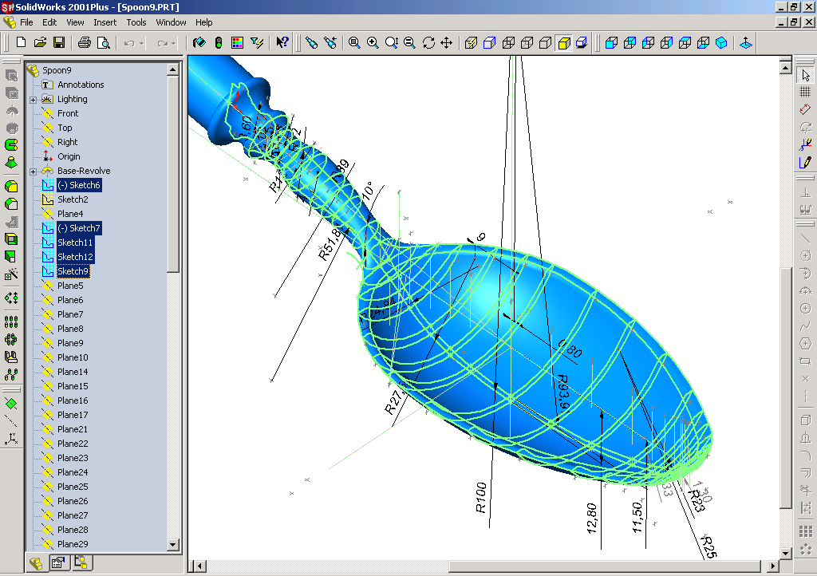Toggle Draft Quality HLR lightning cube
The height and width of the screenshot is (576, 817).
[471, 43]
